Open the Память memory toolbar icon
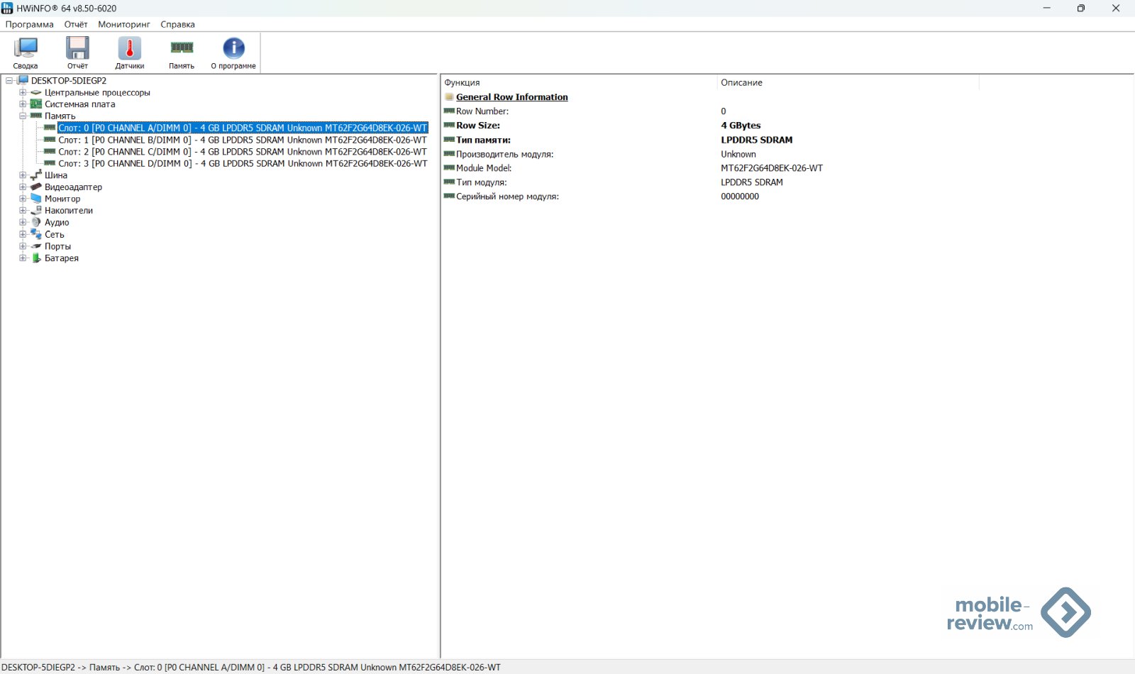The image size is (1135, 674). pos(182,48)
